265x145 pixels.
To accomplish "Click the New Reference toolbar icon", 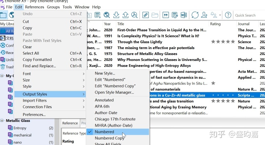I will click(x=98, y=15).
